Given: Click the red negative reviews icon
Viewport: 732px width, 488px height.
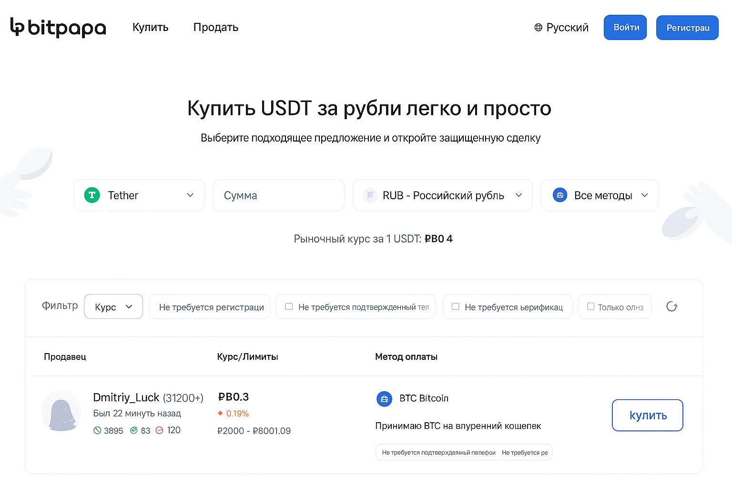Looking at the screenshot, I should 160,430.
